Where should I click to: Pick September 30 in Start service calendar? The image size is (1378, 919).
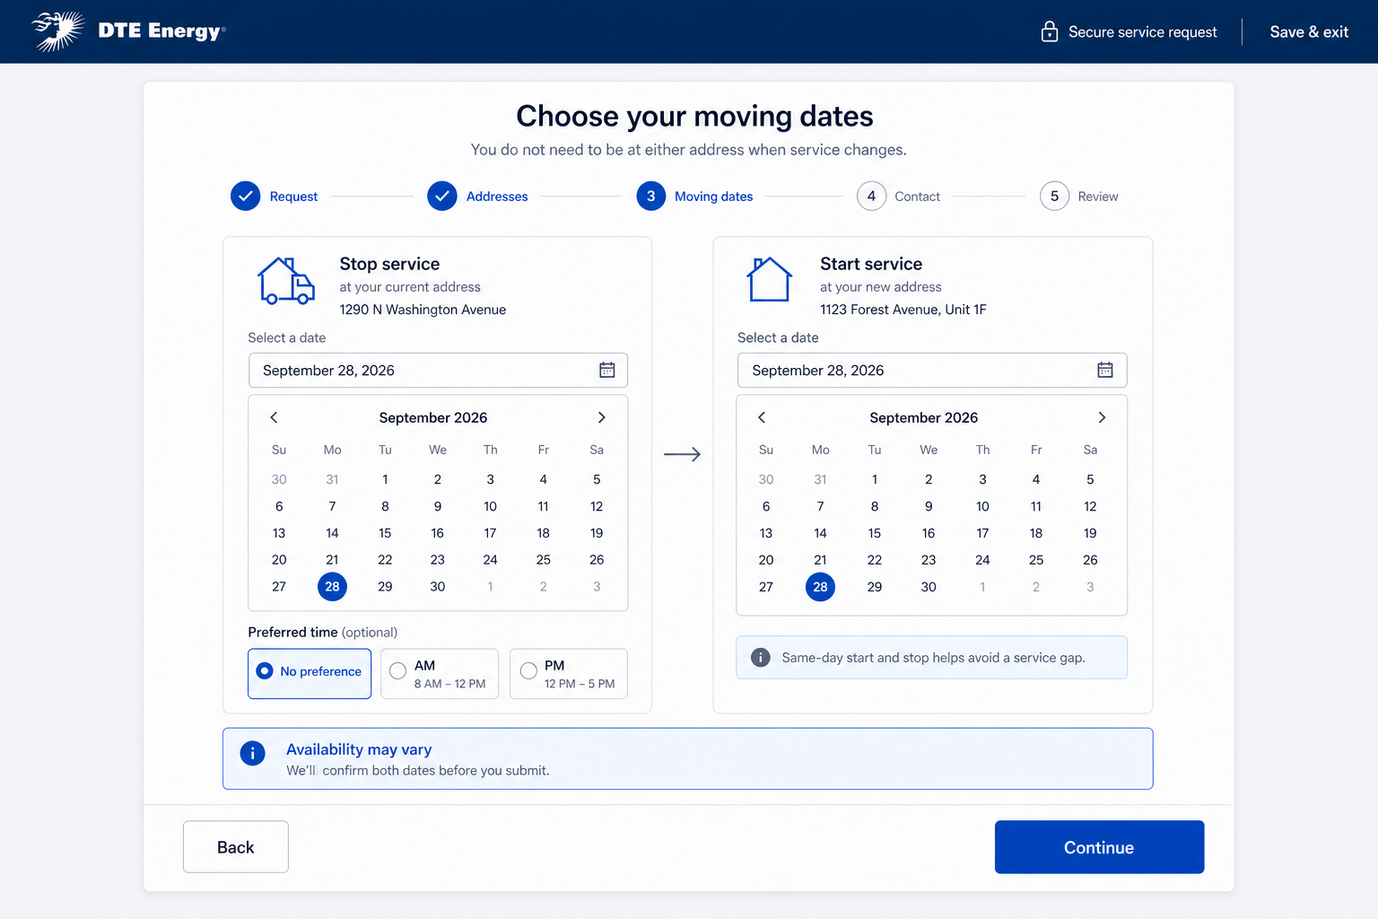tap(929, 587)
